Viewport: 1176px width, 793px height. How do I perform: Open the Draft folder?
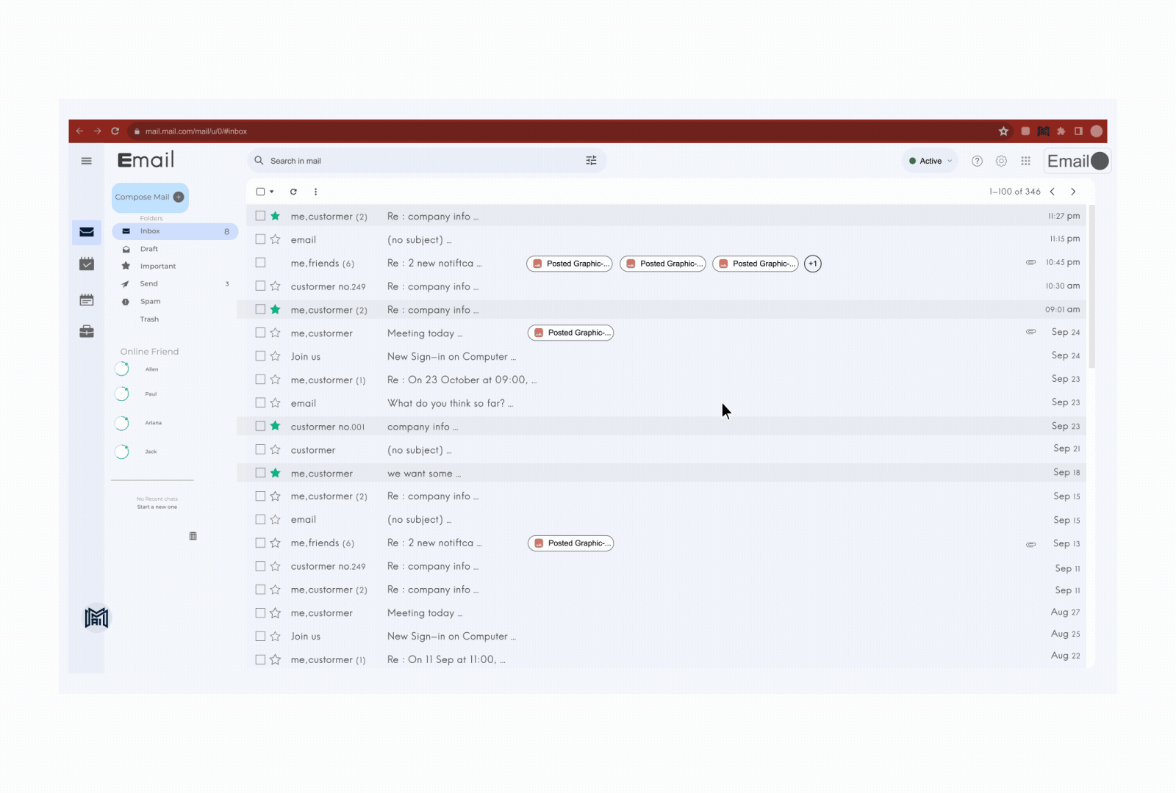click(x=149, y=248)
